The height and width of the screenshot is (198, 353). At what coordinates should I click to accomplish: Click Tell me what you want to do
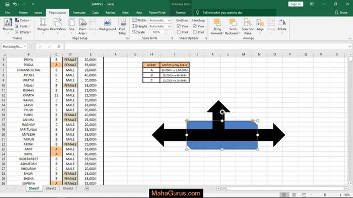[222, 13]
